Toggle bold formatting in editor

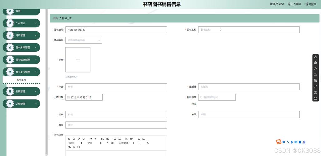(69, 139)
